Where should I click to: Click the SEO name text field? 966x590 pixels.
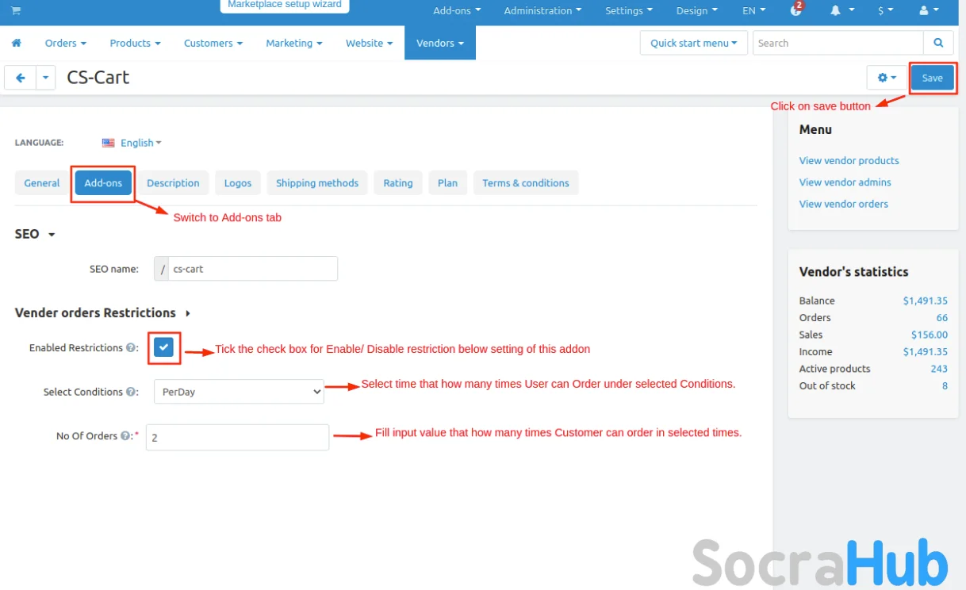(252, 269)
